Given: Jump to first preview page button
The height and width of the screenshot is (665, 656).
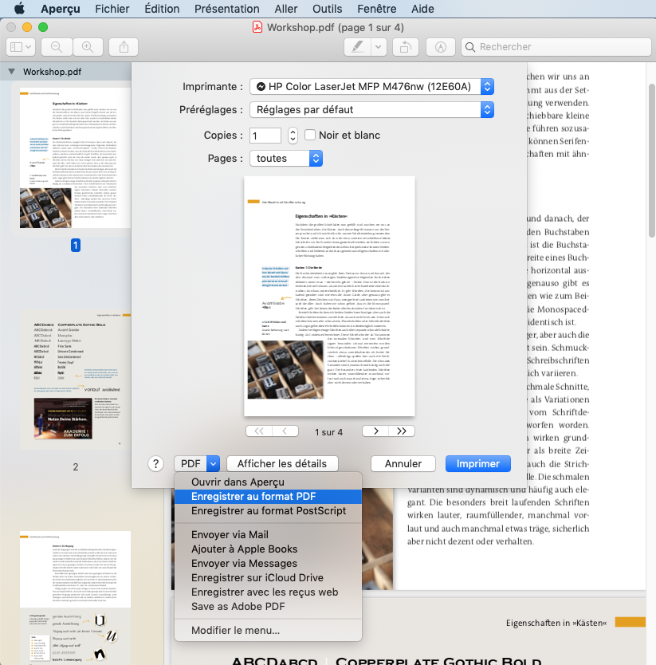Looking at the screenshot, I should (259, 431).
